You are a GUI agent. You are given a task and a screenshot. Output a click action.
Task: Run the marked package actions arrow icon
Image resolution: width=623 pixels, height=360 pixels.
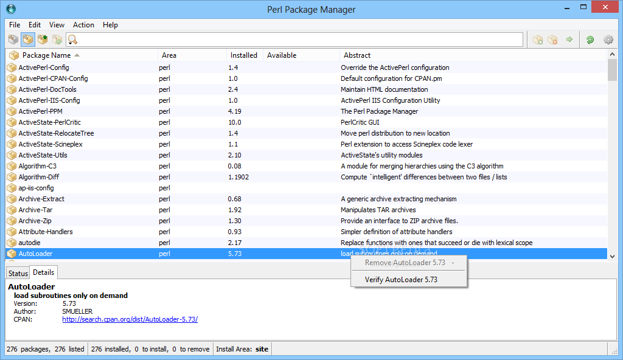tap(569, 39)
